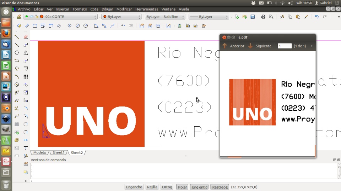This screenshot has height=191, width=341.
Task: Cut the selection with scissors icon
Action: tap(282, 17)
